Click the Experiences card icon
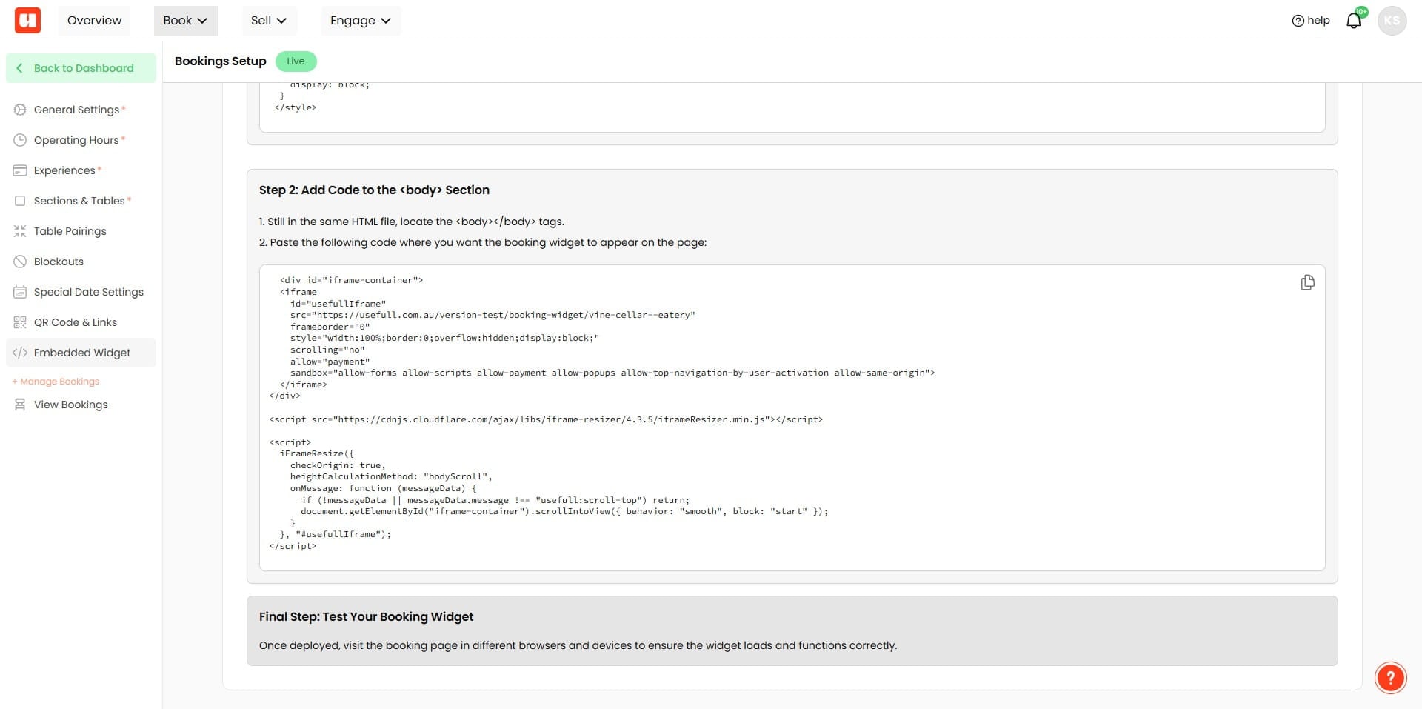The width and height of the screenshot is (1422, 709). tap(20, 170)
